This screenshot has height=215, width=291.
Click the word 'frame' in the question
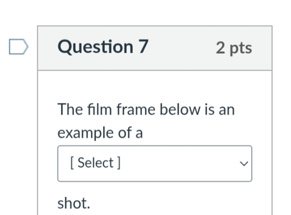[x=136, y=110]
